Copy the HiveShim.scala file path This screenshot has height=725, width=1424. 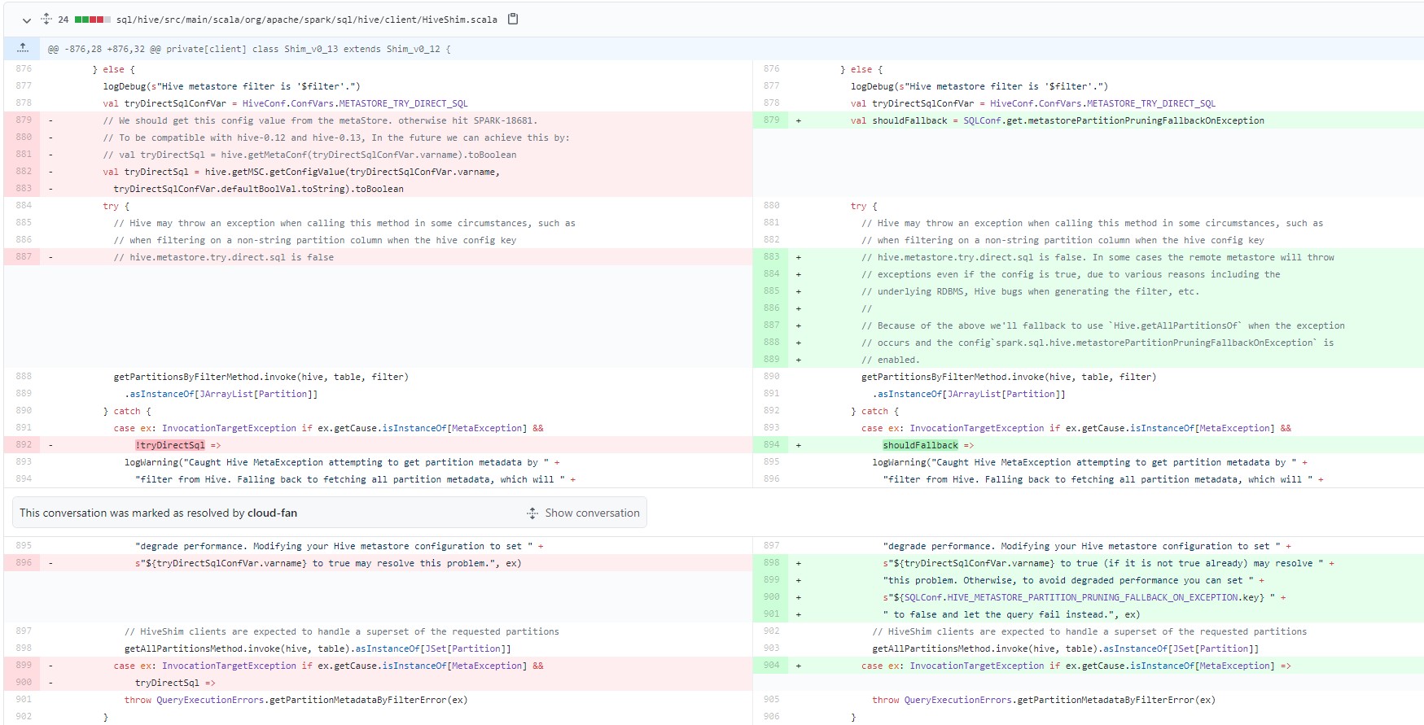513,20
